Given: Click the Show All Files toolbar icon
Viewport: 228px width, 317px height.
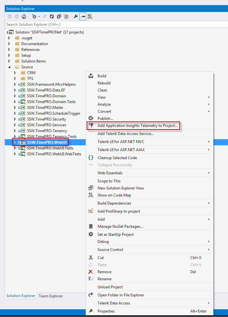Looking at the screenshot, I should click(66, 16).
